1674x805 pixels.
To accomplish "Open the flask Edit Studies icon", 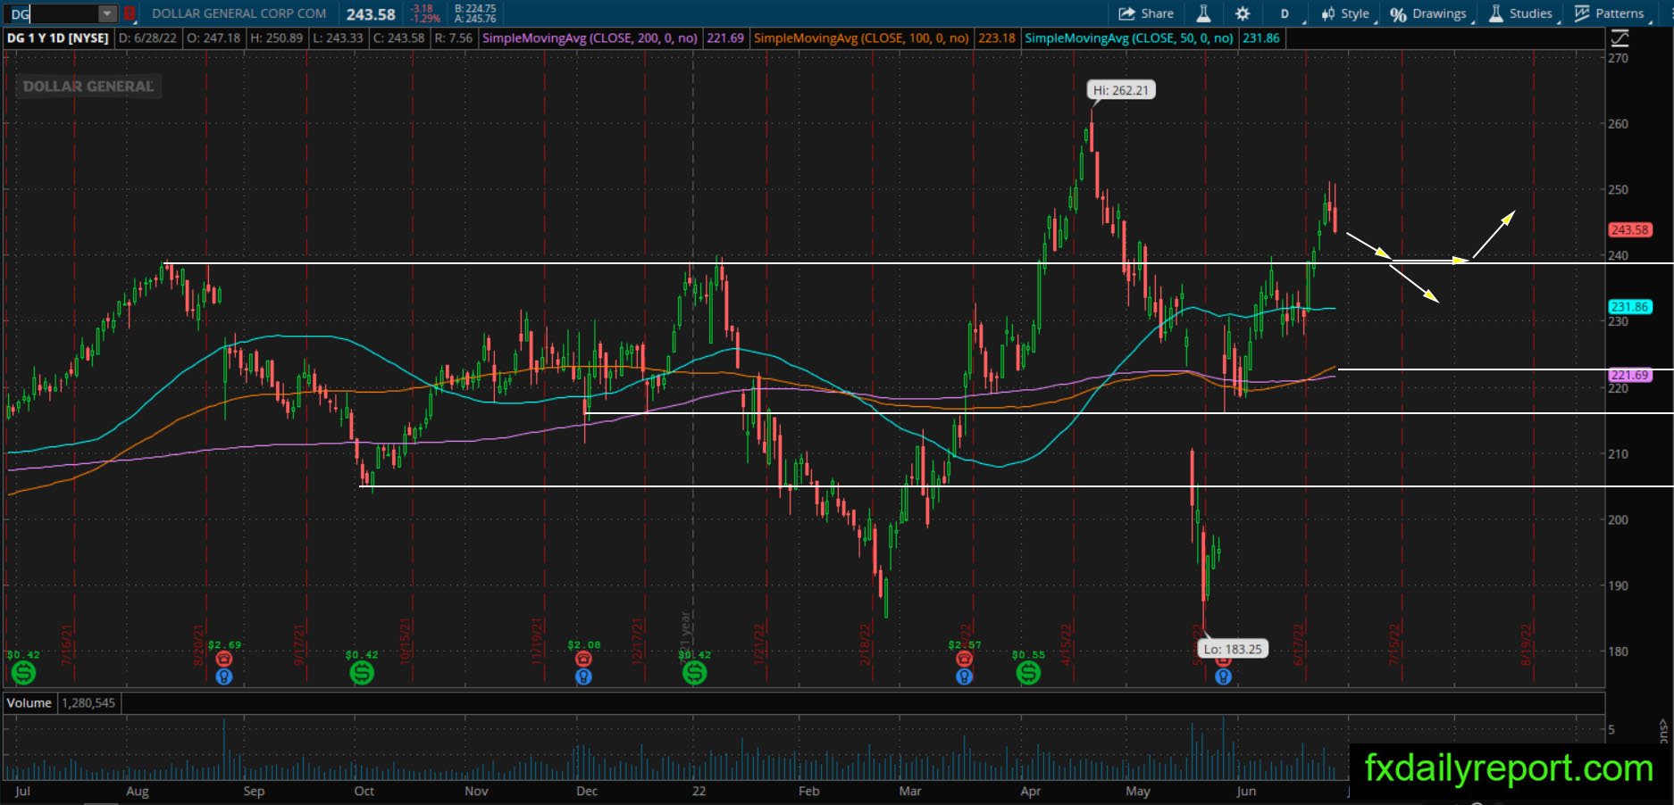I will point(1203,13).
